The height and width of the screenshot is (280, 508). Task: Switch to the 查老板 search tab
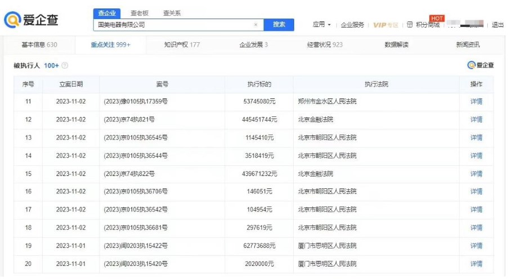pyautogui.click(x=140, y=13)
